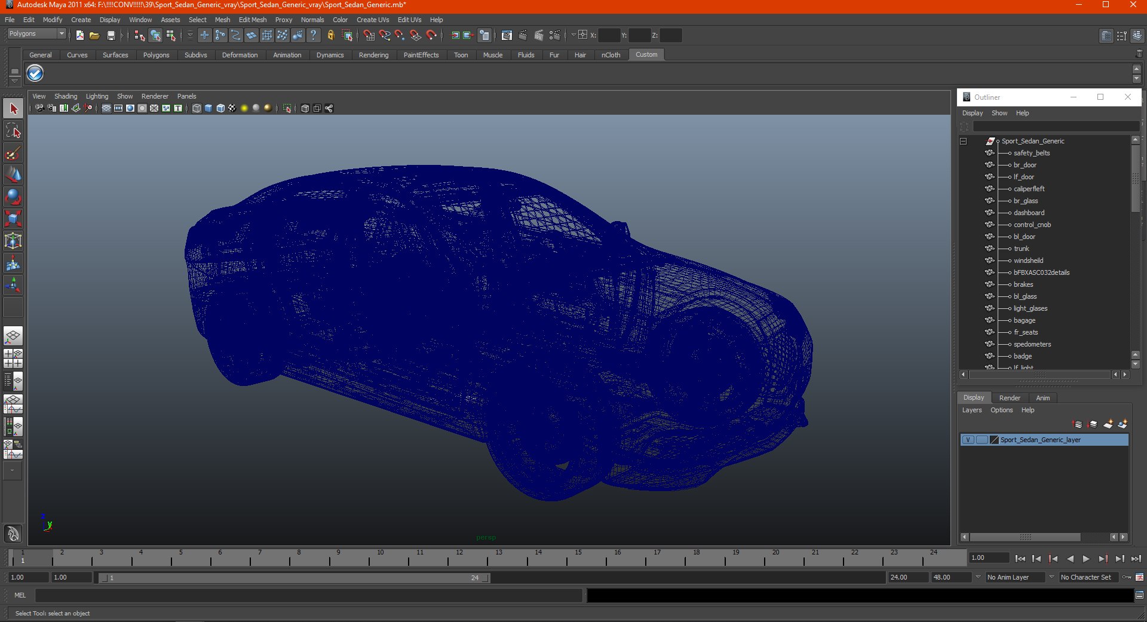The image size is (1147, 622).
Task: Click the help question mark mask icon
Action: pos(313,36)
